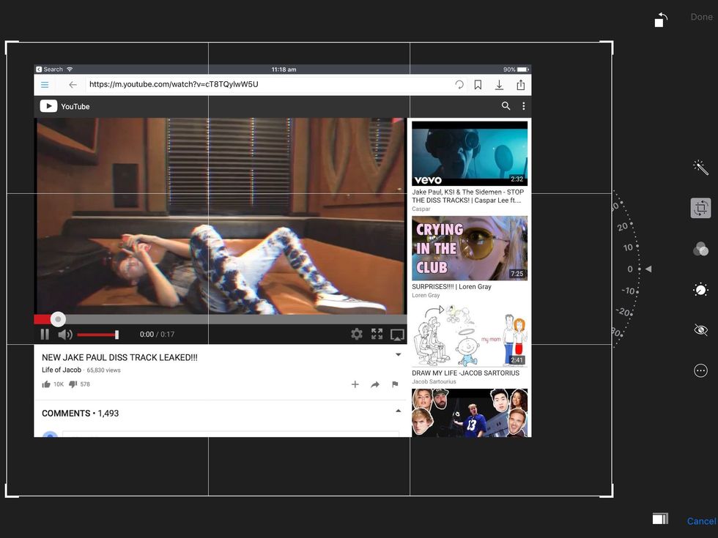Screen dimensions: 718x538
Task: Share the video with arrow icon
Action: click(x=375, y=384)
